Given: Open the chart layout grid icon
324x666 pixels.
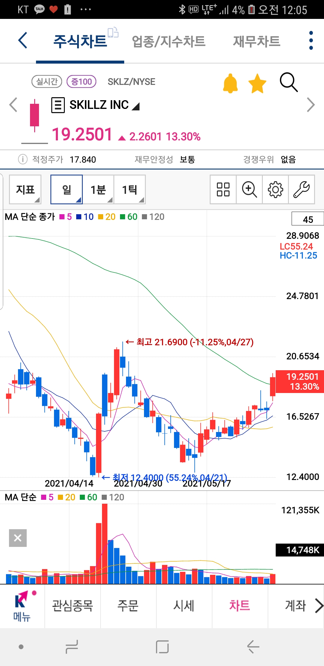Looking at the screenshot, I should point(223,190).
